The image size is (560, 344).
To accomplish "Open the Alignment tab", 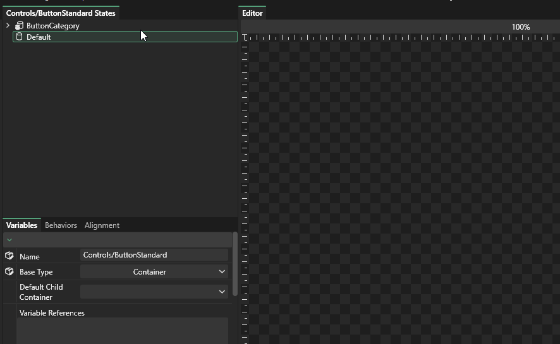I will (102, 225).
